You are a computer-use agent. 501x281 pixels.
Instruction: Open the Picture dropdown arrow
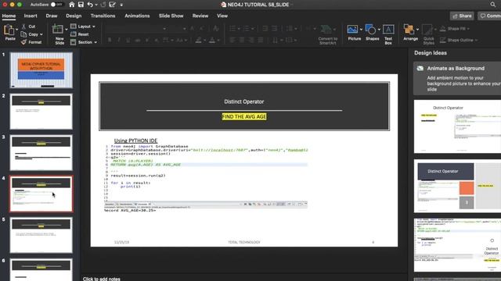[x=361, y=30]
